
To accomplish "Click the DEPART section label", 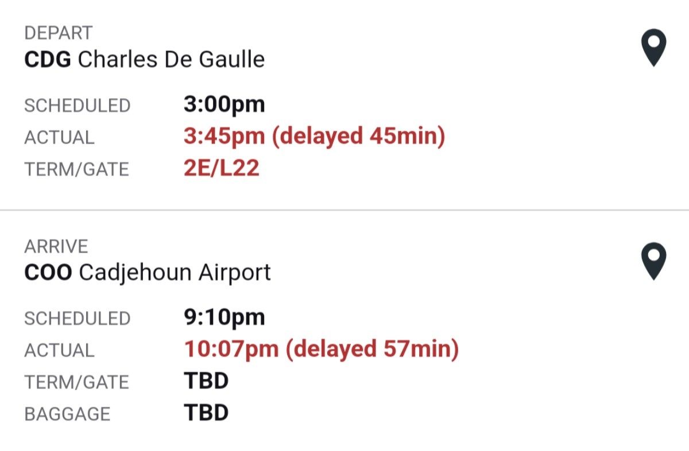I will [x=58, y=33].
